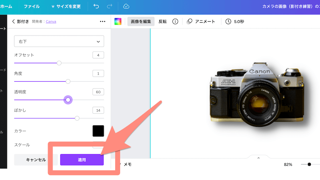The width and height of the screenshot is (320, 180).
Task: Click 反転 flip button
Action: [162, 21]
